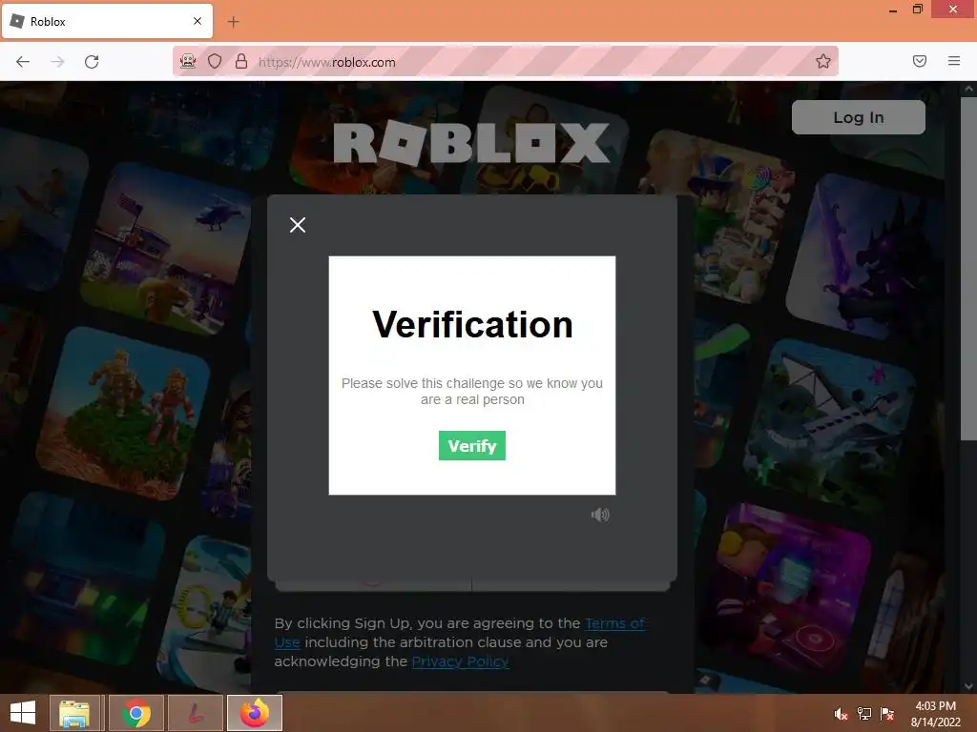Open the Firefox hamburger menu
The height and width of the screenshot is (732, 977).
click(954, 61)
